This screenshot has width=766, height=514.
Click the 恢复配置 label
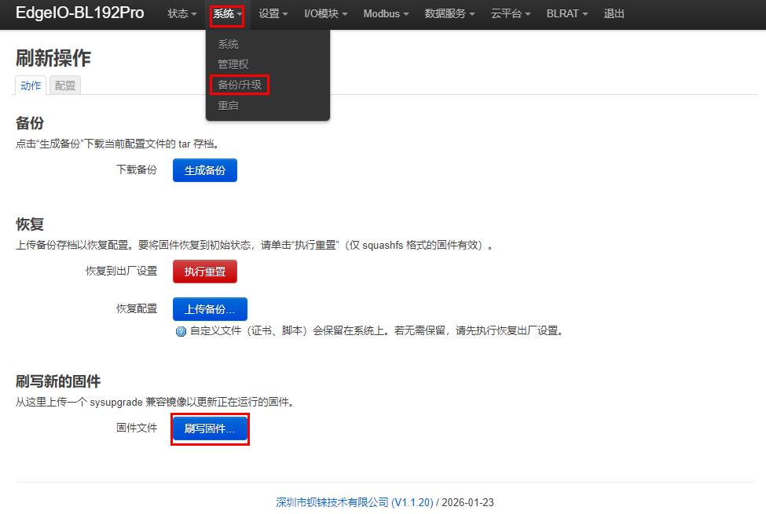point(137,308)
